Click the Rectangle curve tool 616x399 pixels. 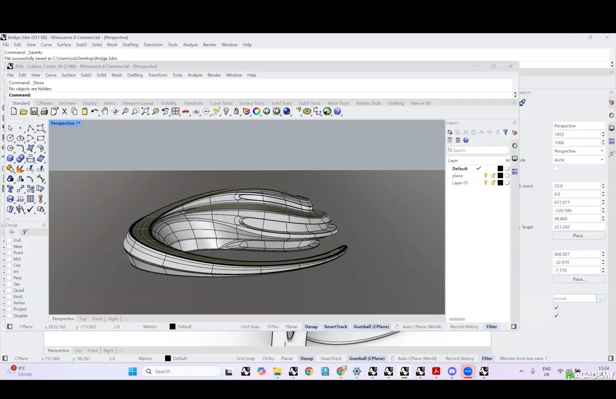pyautogui.click(x=41, y=138)
